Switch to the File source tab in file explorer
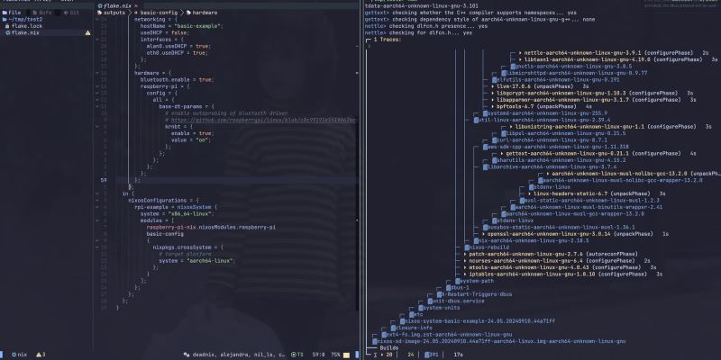 (12, 13)
